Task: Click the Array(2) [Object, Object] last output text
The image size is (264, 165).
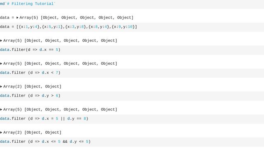Action: tap(32, 132)
